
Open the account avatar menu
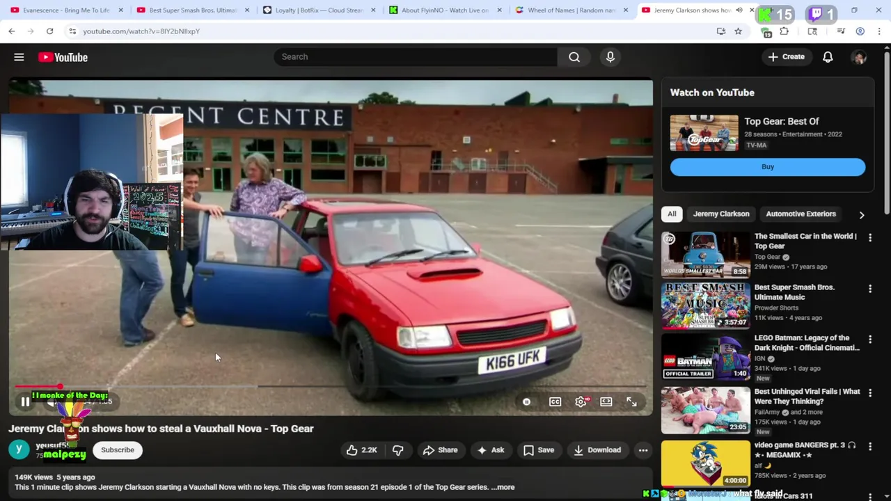tap(859, 58)
